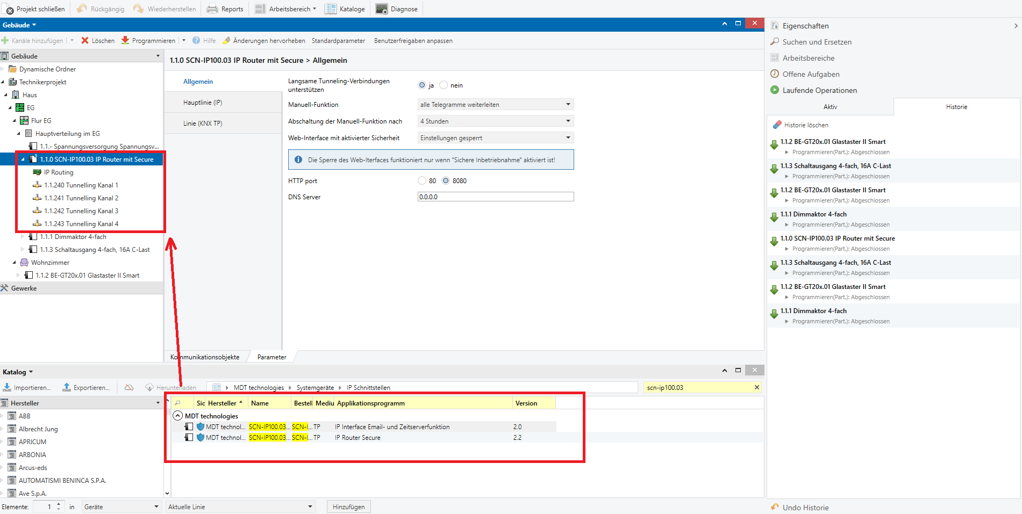Screen dimensions: 1022x514
Task: Click Exportieren icon in Katalog
Action: click(67, 387)
